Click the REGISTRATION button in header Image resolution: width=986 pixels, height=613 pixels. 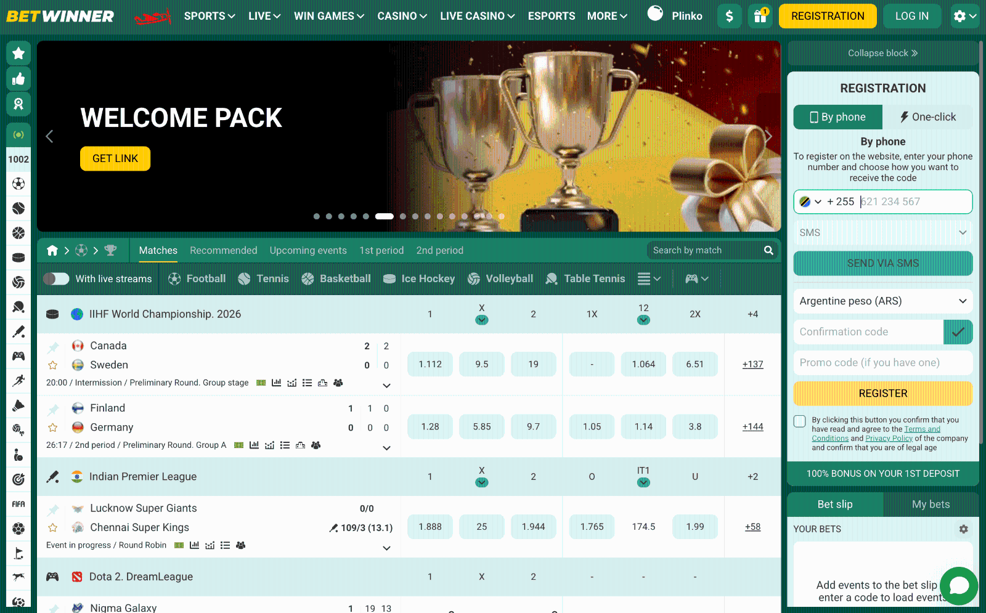coord(828,16)
